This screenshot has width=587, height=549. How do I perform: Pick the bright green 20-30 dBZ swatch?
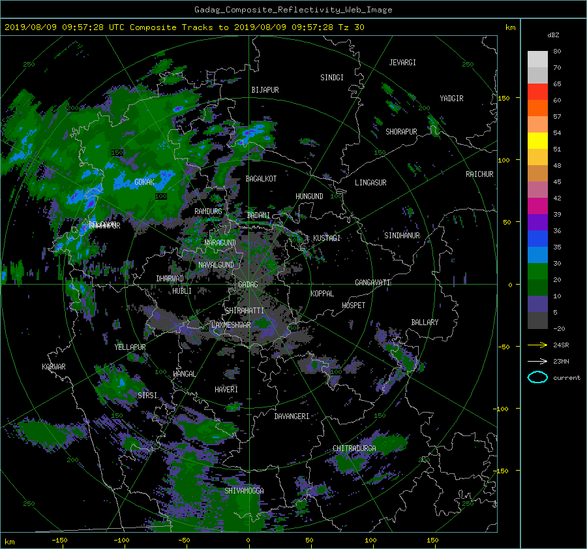pos(537,271)
